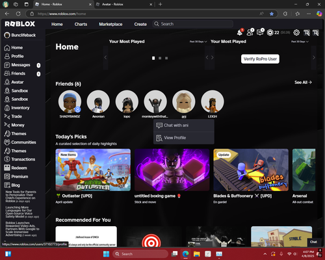Screen dimensions: 325x260
Task: Open SHADYBANDZ friend avatar
Action: pyautogui.click(x=70, y=101)
